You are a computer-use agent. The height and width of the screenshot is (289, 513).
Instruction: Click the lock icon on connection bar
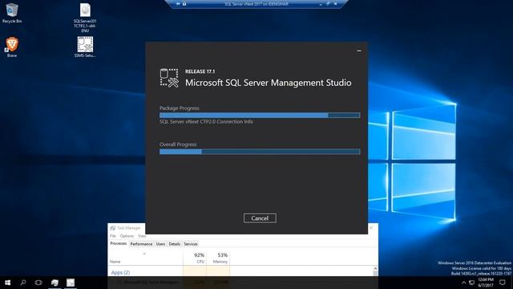point(184,4)
